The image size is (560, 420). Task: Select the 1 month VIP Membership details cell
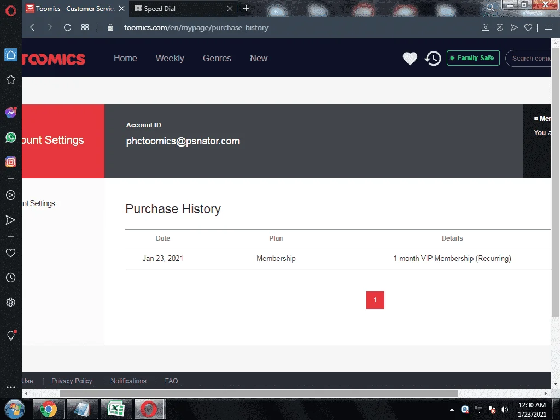pos(452,258)
